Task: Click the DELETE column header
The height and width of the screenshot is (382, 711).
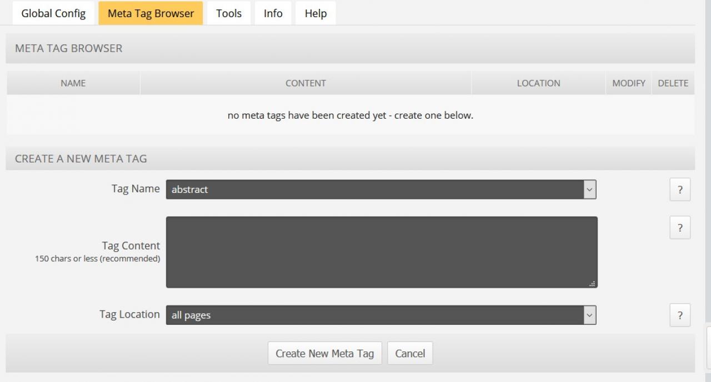Action: [673, 83]
